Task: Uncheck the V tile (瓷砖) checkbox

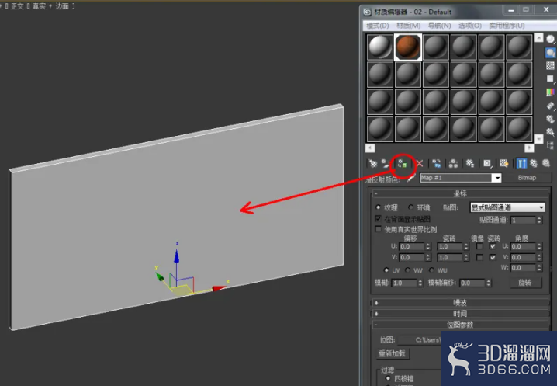Action: pyautogui.click(x=493, y=257)
